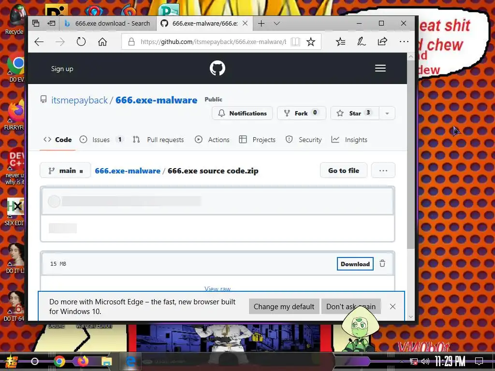Open a new tab with plus icon

261,23
